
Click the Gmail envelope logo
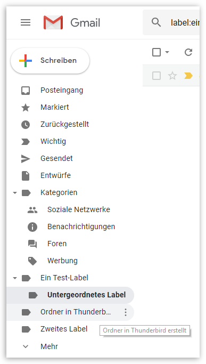(x=53, y=22)
